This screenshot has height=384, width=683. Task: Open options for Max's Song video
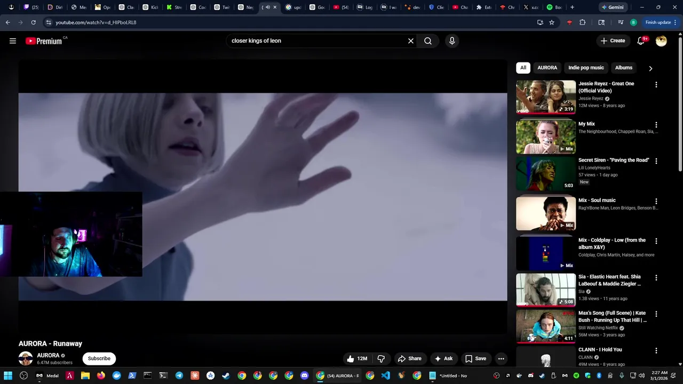tap(656, 314)
